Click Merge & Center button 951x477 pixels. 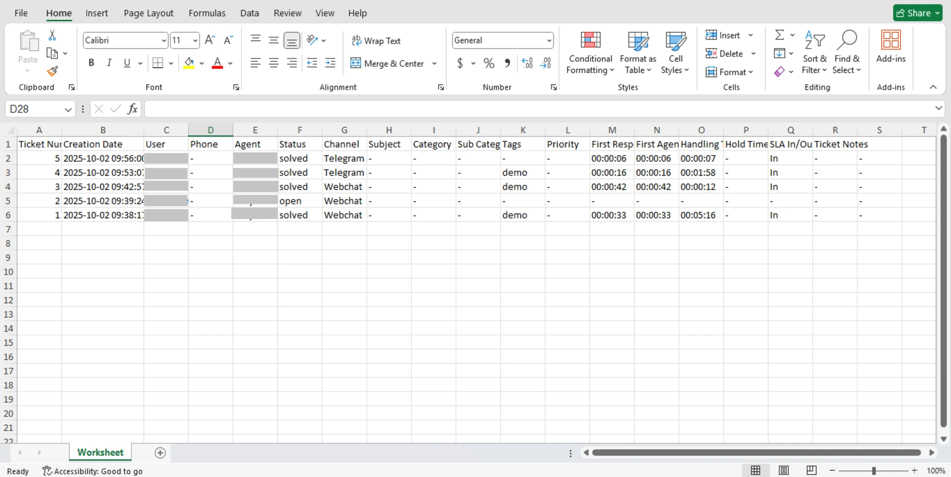click(388, 63)
